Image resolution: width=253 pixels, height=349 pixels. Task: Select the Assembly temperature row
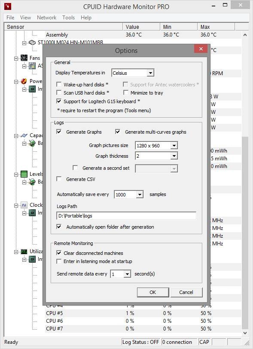click(x=143, y=35)
